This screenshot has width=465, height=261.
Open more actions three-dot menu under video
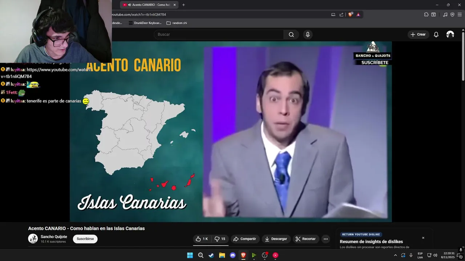[325, 239]
